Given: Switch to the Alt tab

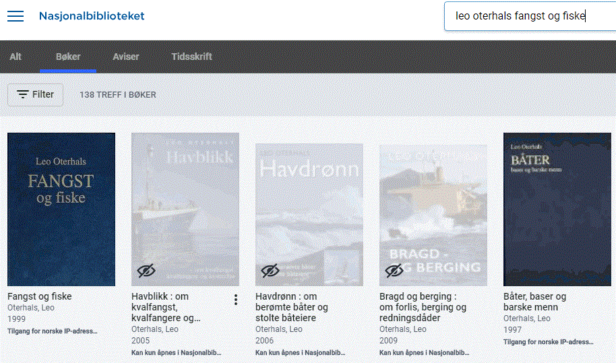Looking at the screenshot, I should pyautogui.click(x=16, y=57).
